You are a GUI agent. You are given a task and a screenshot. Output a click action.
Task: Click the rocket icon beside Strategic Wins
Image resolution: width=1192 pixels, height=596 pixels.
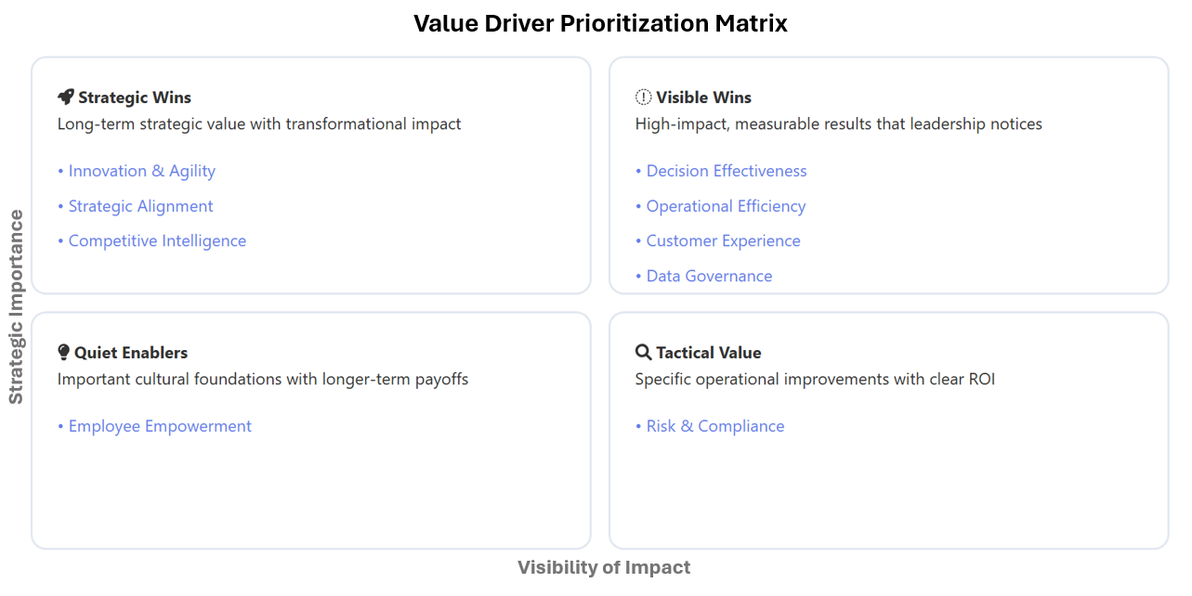click(65, 97)
